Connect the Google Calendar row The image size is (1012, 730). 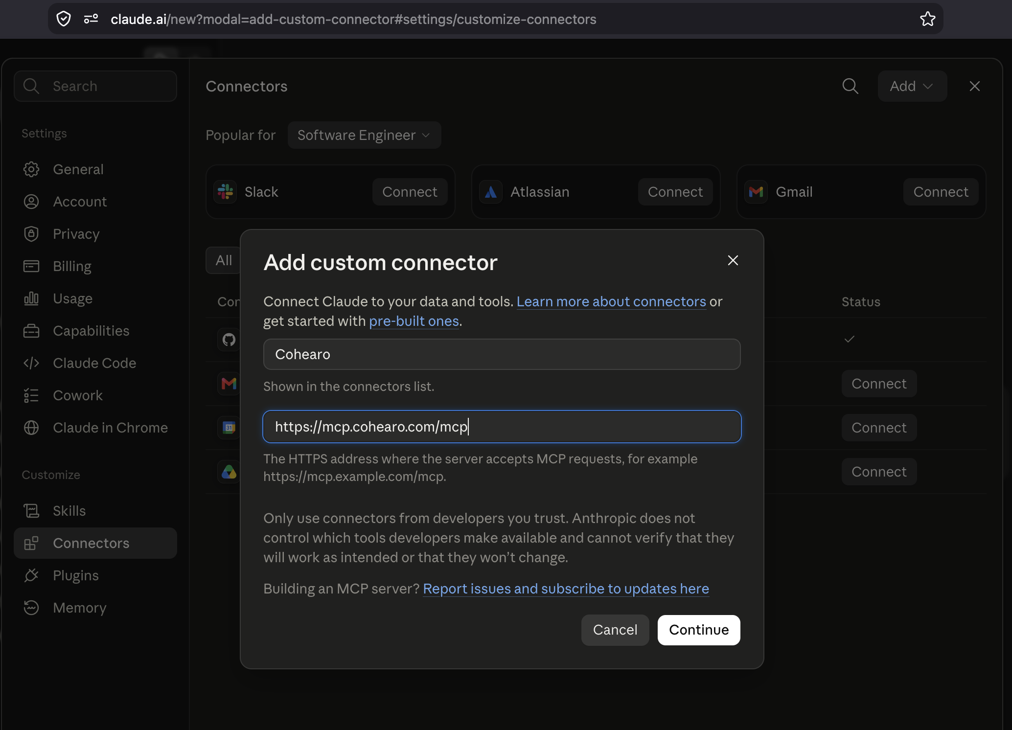pyautogui.click(x=879, y=428)
